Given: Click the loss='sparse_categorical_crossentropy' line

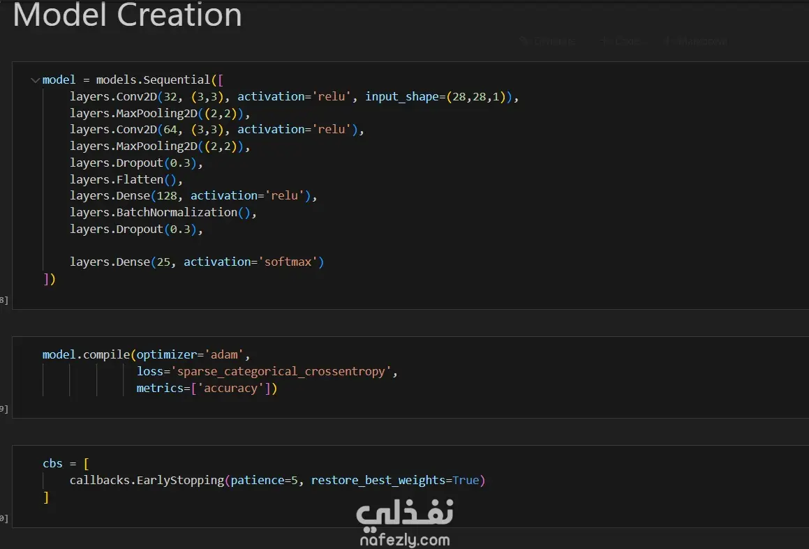Looking at the screenshot, I should coord(267,371).
